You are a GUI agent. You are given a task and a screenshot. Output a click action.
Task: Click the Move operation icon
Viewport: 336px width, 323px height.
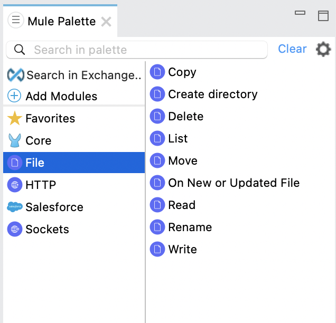(x=157, y=160)
